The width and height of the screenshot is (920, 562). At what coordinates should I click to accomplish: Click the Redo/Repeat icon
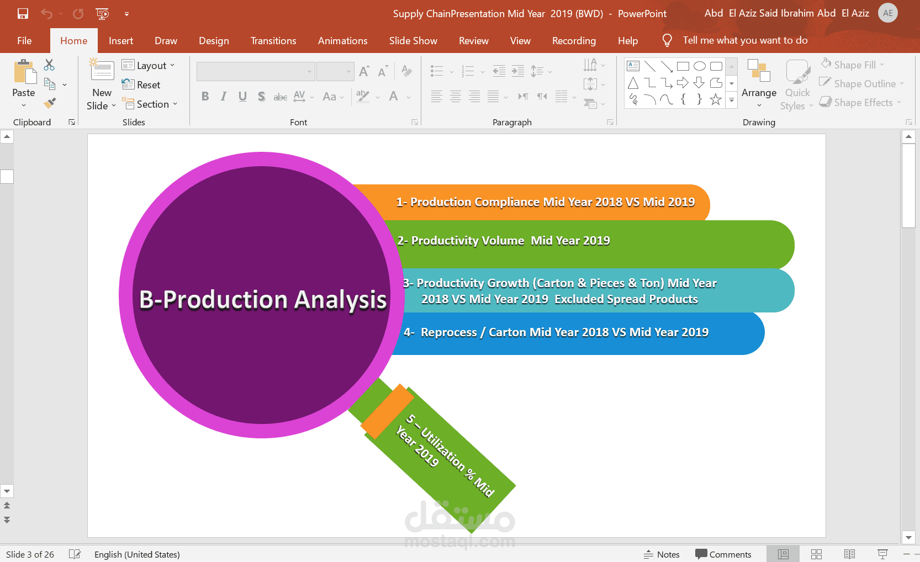[x=78, y=14]
